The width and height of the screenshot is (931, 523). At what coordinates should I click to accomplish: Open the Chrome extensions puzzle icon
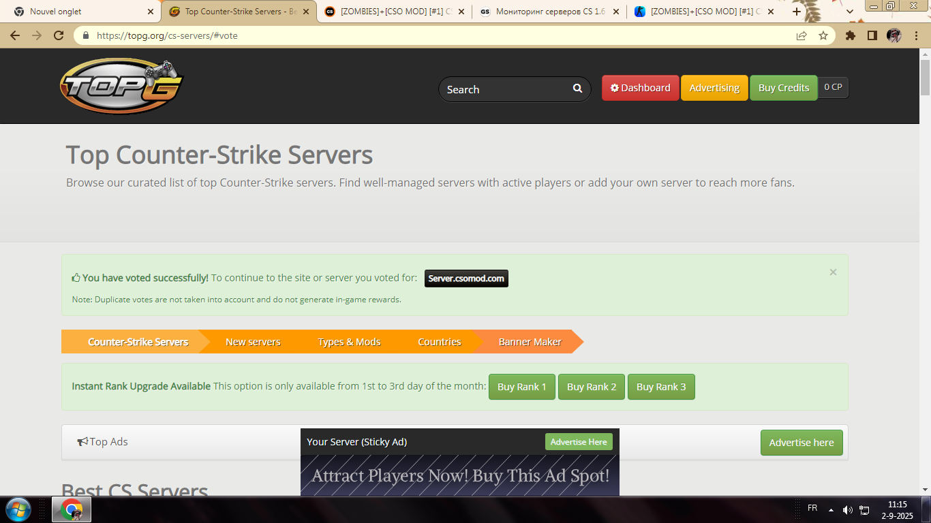850,35
